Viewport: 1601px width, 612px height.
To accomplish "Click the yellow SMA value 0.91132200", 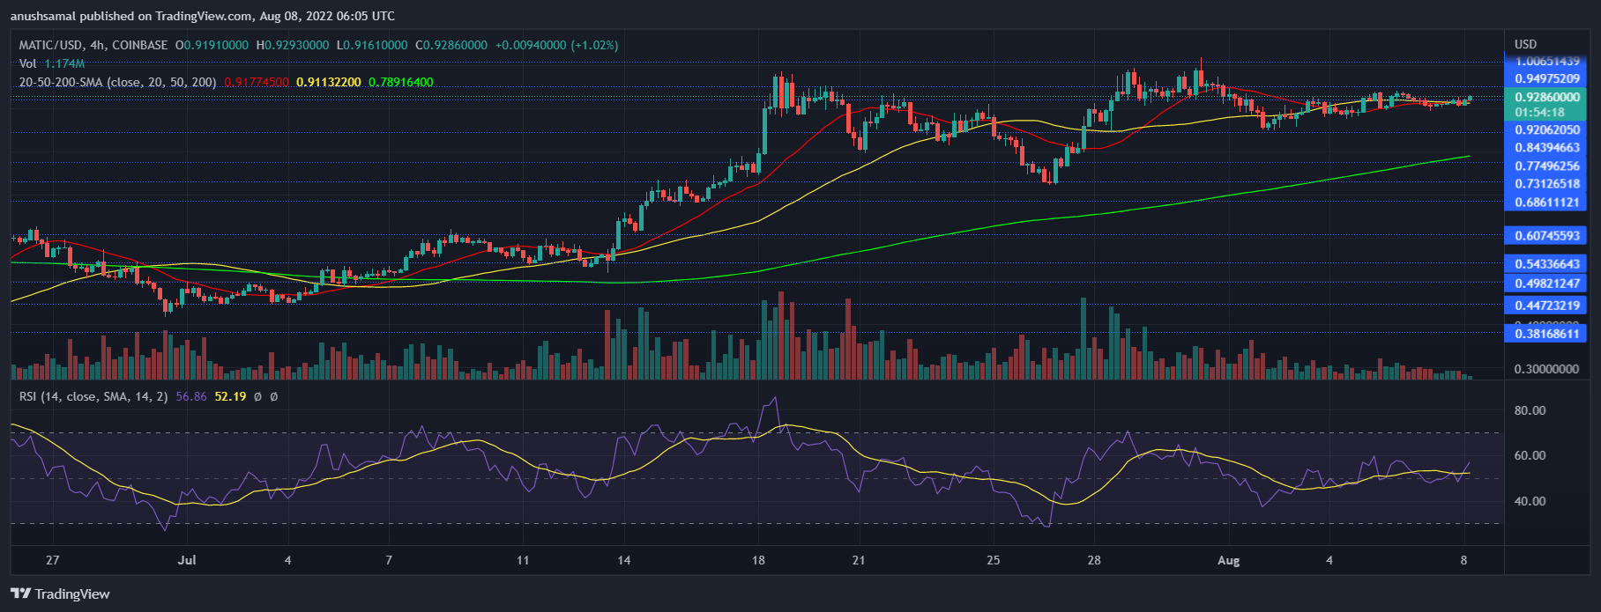I will coord(329,82).
